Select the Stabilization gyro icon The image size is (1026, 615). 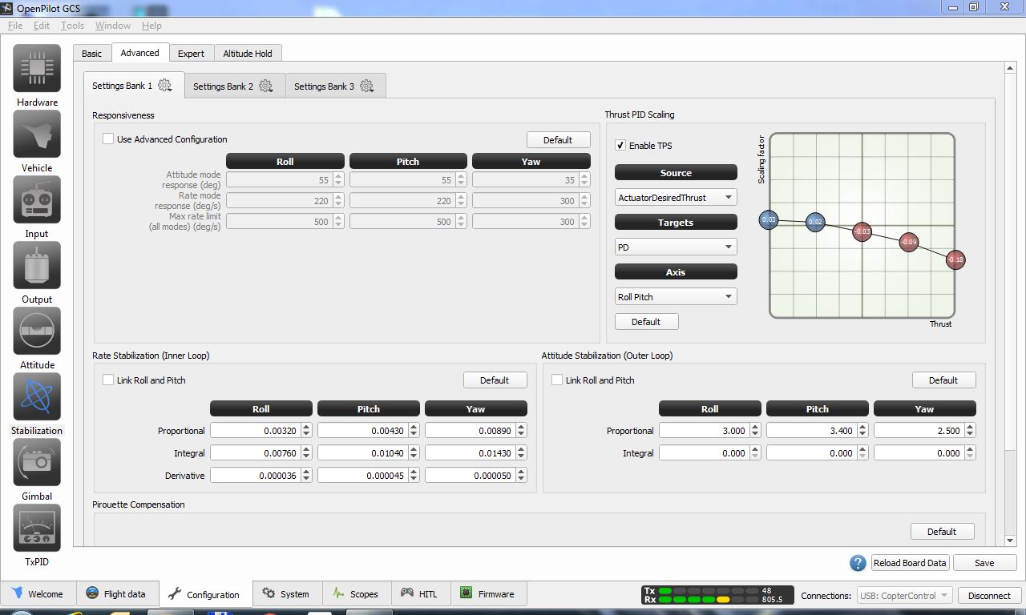pos(37,397)
